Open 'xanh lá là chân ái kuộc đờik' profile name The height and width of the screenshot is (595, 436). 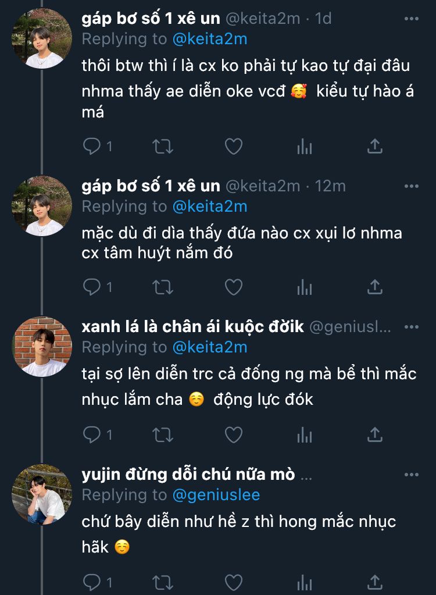pyautogui.click(x=192, y=327)
